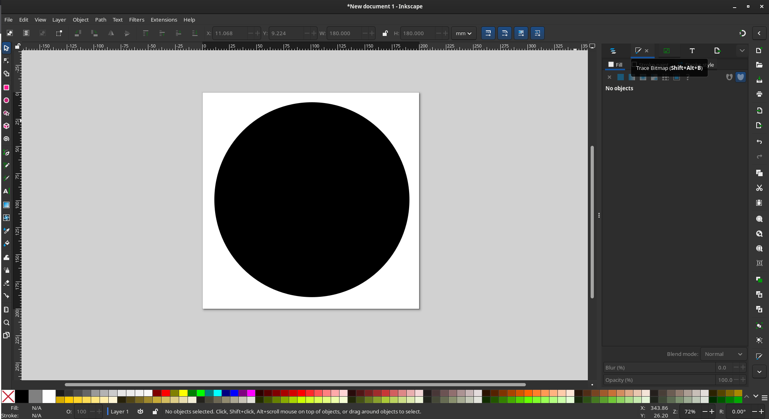
Task: Select the Ellipse tool
Action: coord(6,100)
